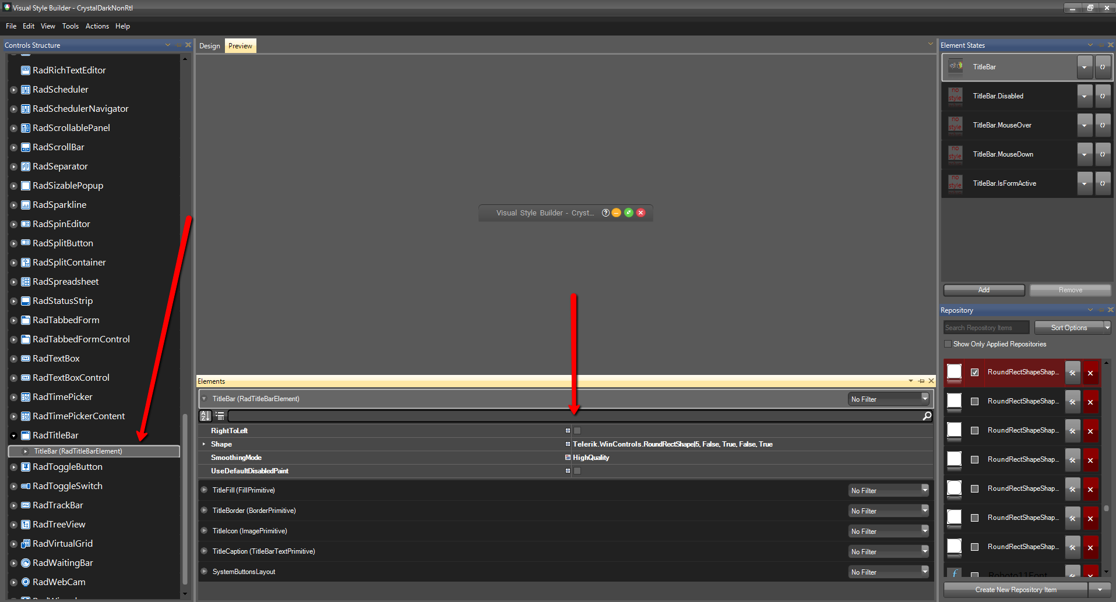Select TitleBar (RadTitleBarElement) in Controls Structure tree
This screenshot has height=602, width=1116.
tap(94, 451)
